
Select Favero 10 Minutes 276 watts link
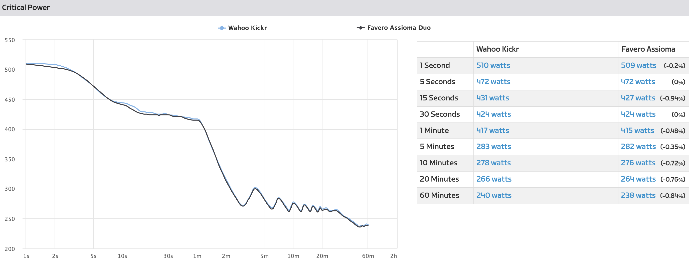(x=638, y=163)
